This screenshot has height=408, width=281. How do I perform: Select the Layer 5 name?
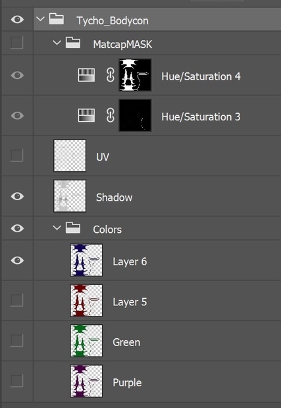click(x=130, y=302)
